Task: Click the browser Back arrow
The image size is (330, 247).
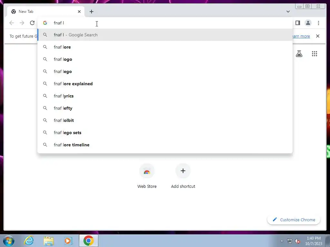Action: (12, 23)
